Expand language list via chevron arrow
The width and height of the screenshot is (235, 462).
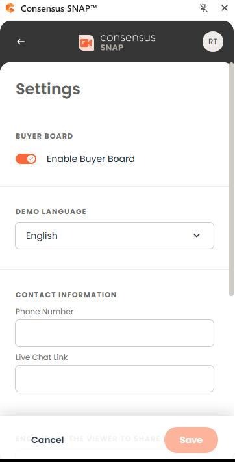coord(197,236)
